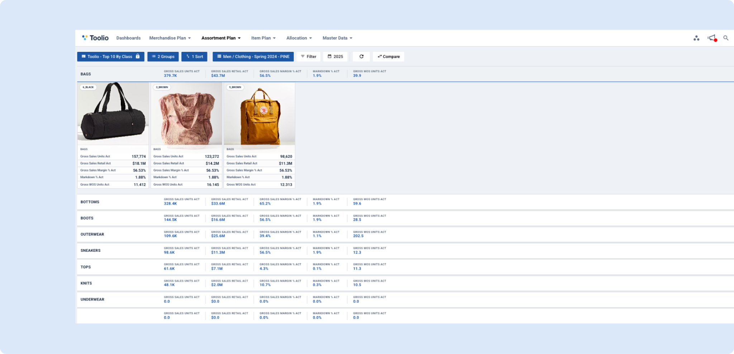Click the 9_BROWN tag

click(x=235, y=87)
